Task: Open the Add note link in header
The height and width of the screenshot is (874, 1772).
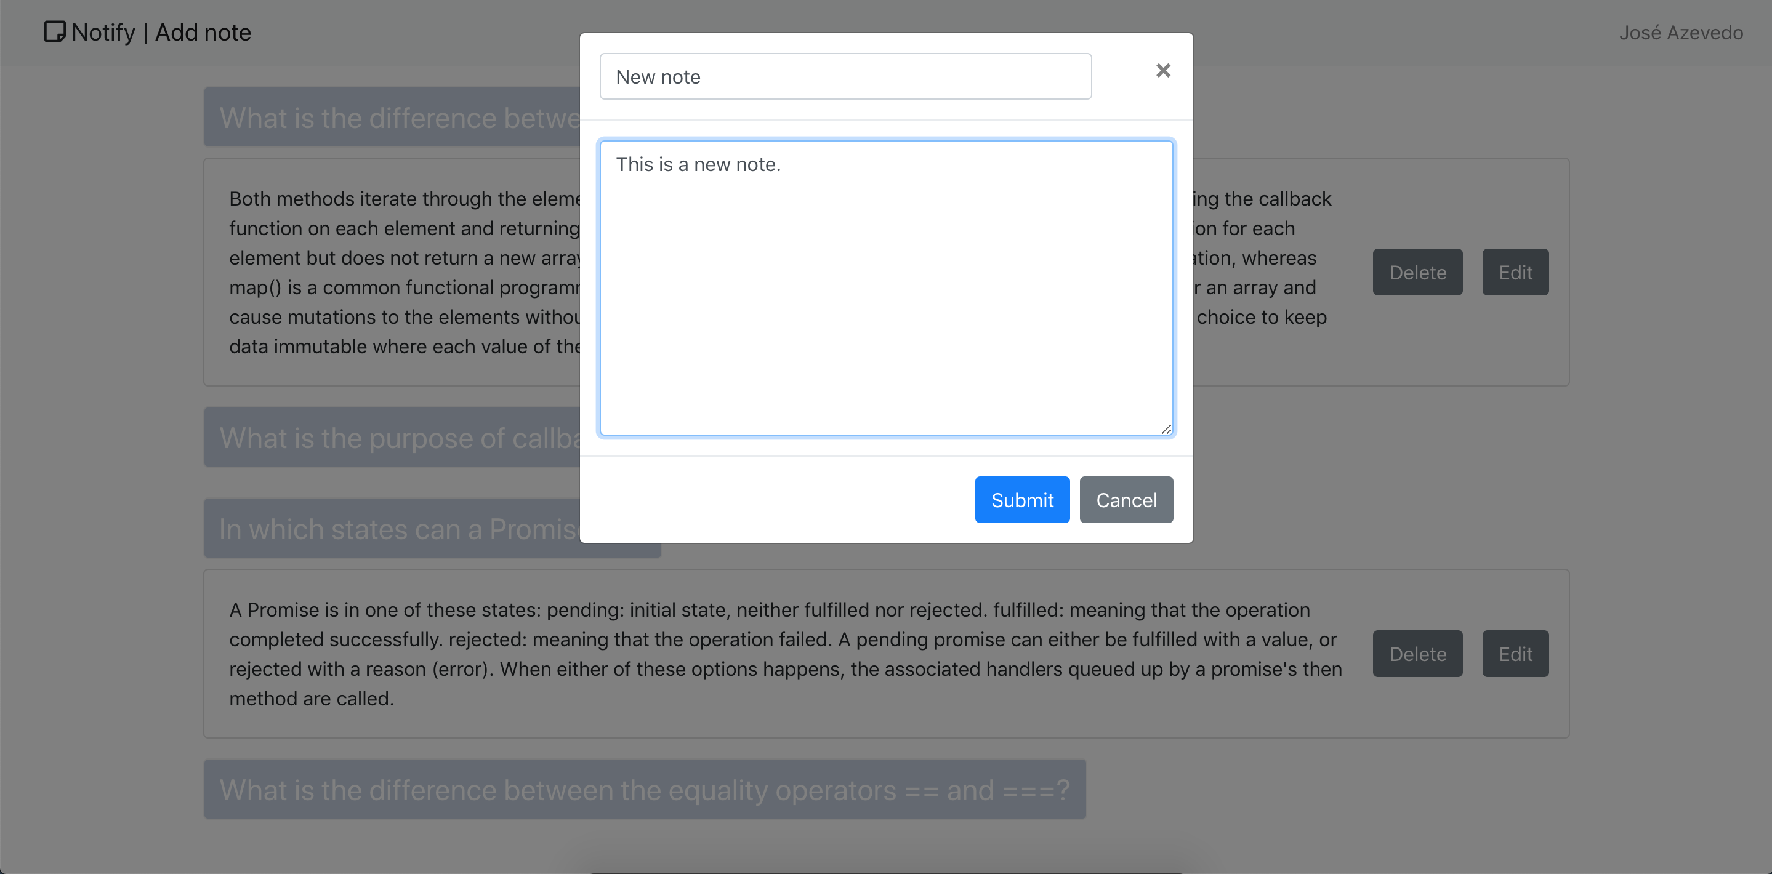Action: coord(203,33)
